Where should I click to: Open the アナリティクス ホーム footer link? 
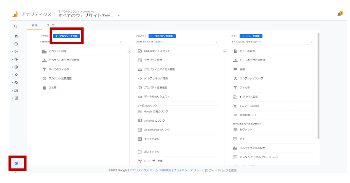pos(143,170)
